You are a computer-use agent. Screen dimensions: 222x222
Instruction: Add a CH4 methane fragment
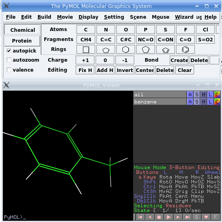[x=86, y=39]
